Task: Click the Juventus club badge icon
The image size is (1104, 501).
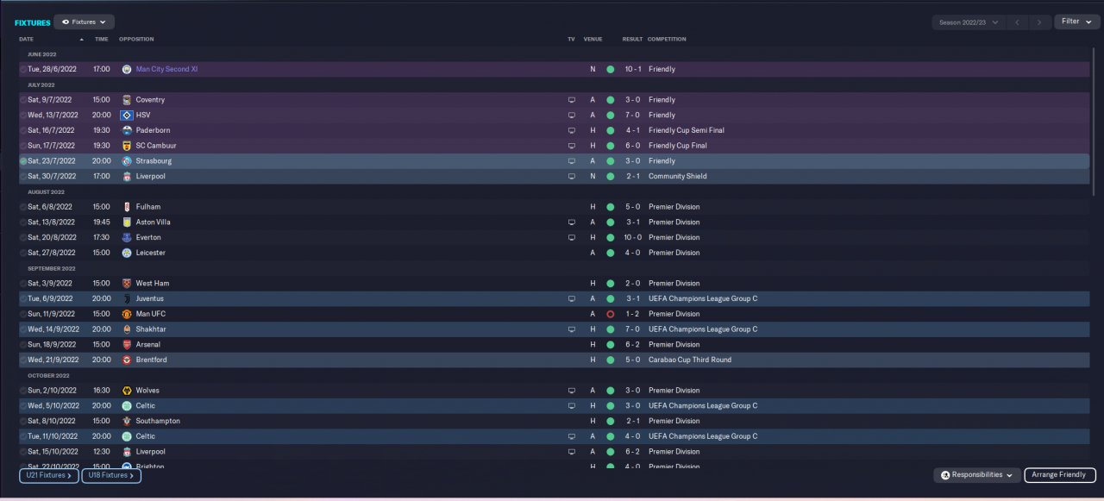Action: coord(127,298)
